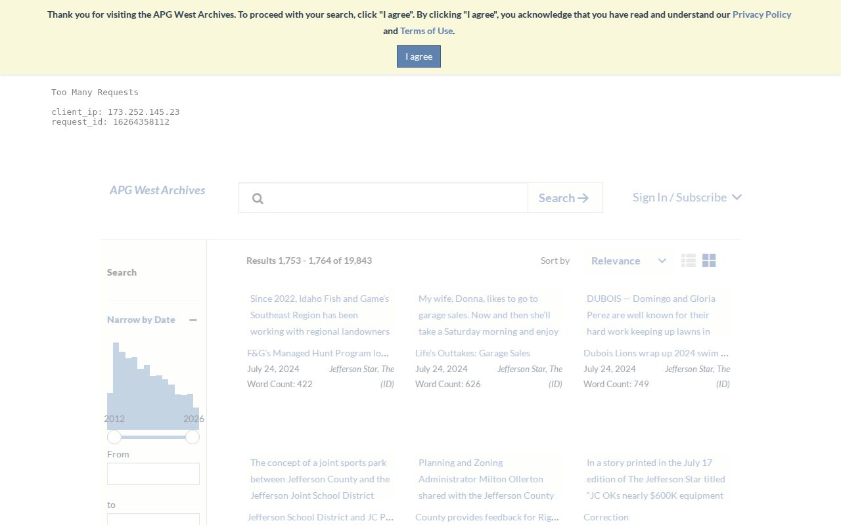The height and width of the screenshot is (525, 841).
Task: Go to APG West Archives home logo
Action: point(157,190)
